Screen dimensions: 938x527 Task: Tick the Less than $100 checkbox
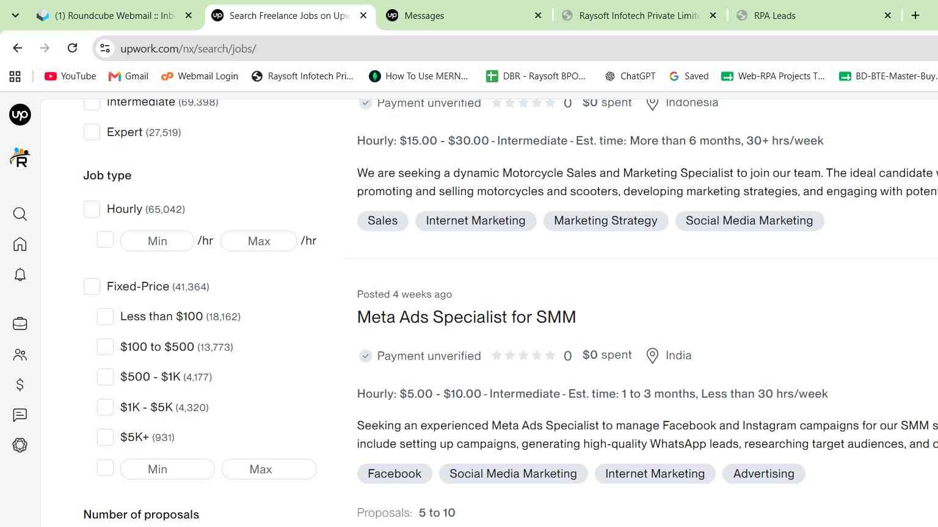pyautogui.click(x=105, y=317)
